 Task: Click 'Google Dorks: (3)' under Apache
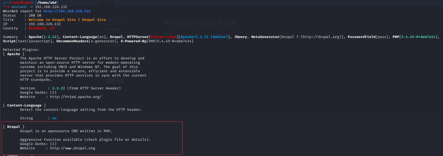pyautogui.click(x=38, y=93)
